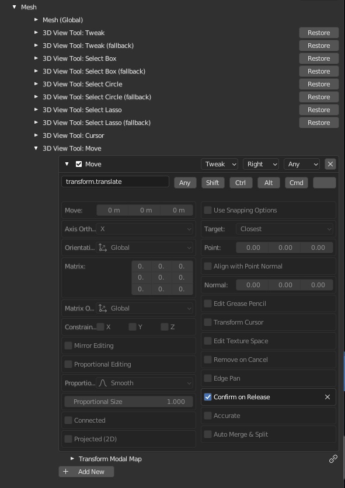Expand 3D View Tool: Tweak (fallback)
345x488 pixels.
(x=36, y=45)
